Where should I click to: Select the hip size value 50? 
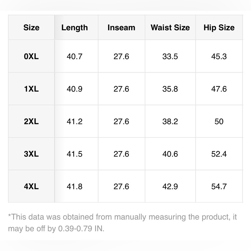tap(219, 121)
